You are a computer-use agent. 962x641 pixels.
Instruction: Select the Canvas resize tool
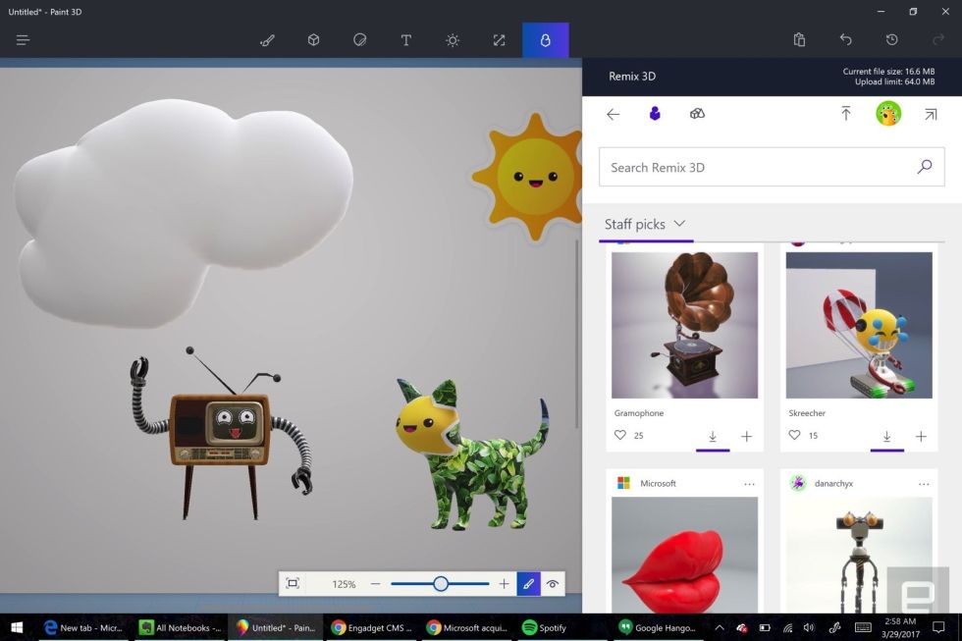click(x=499, y=40)
